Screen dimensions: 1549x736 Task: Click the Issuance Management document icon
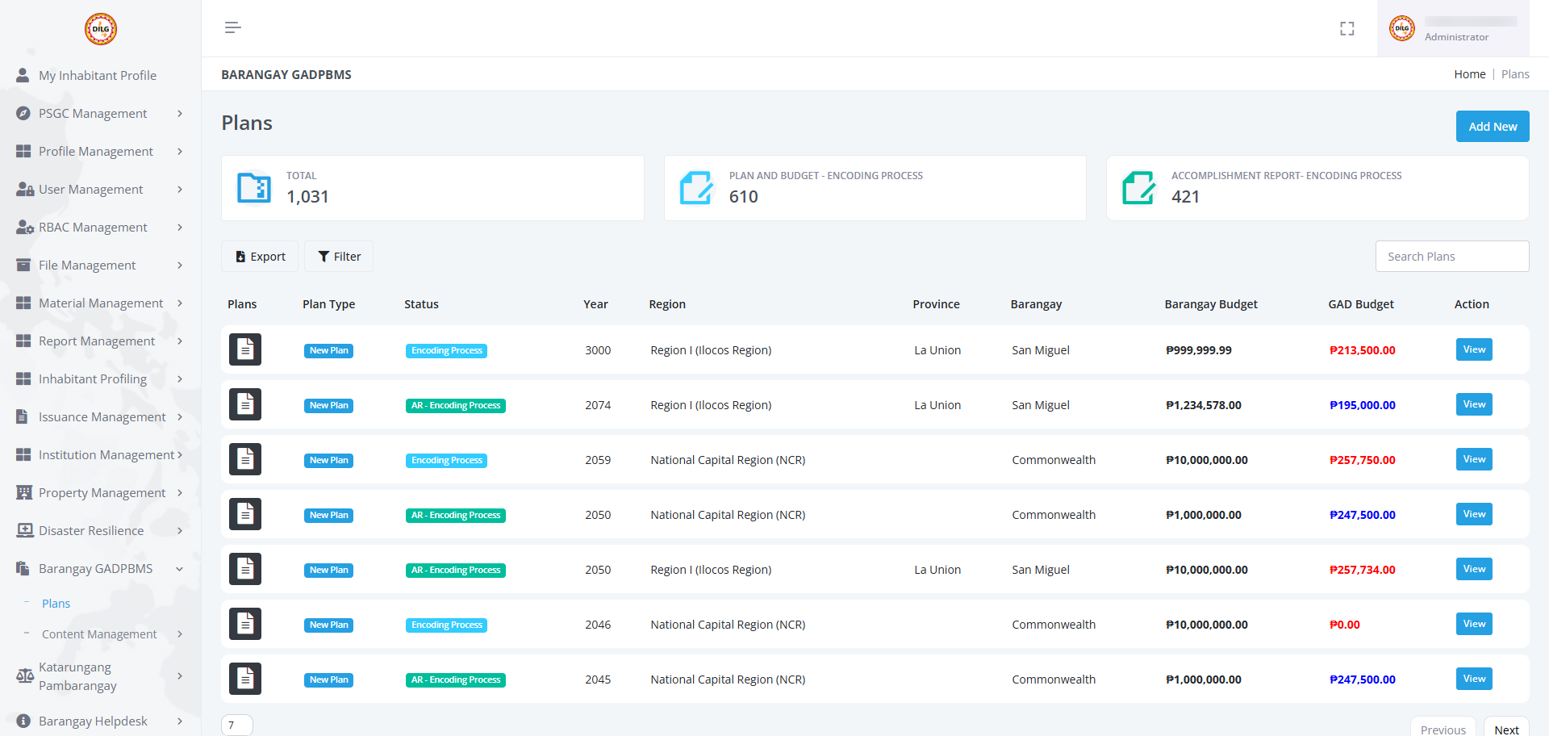23,416
